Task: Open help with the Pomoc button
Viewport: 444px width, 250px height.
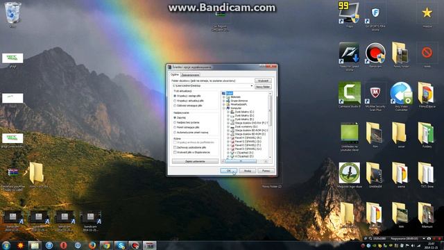Action: tap(266, 171)
